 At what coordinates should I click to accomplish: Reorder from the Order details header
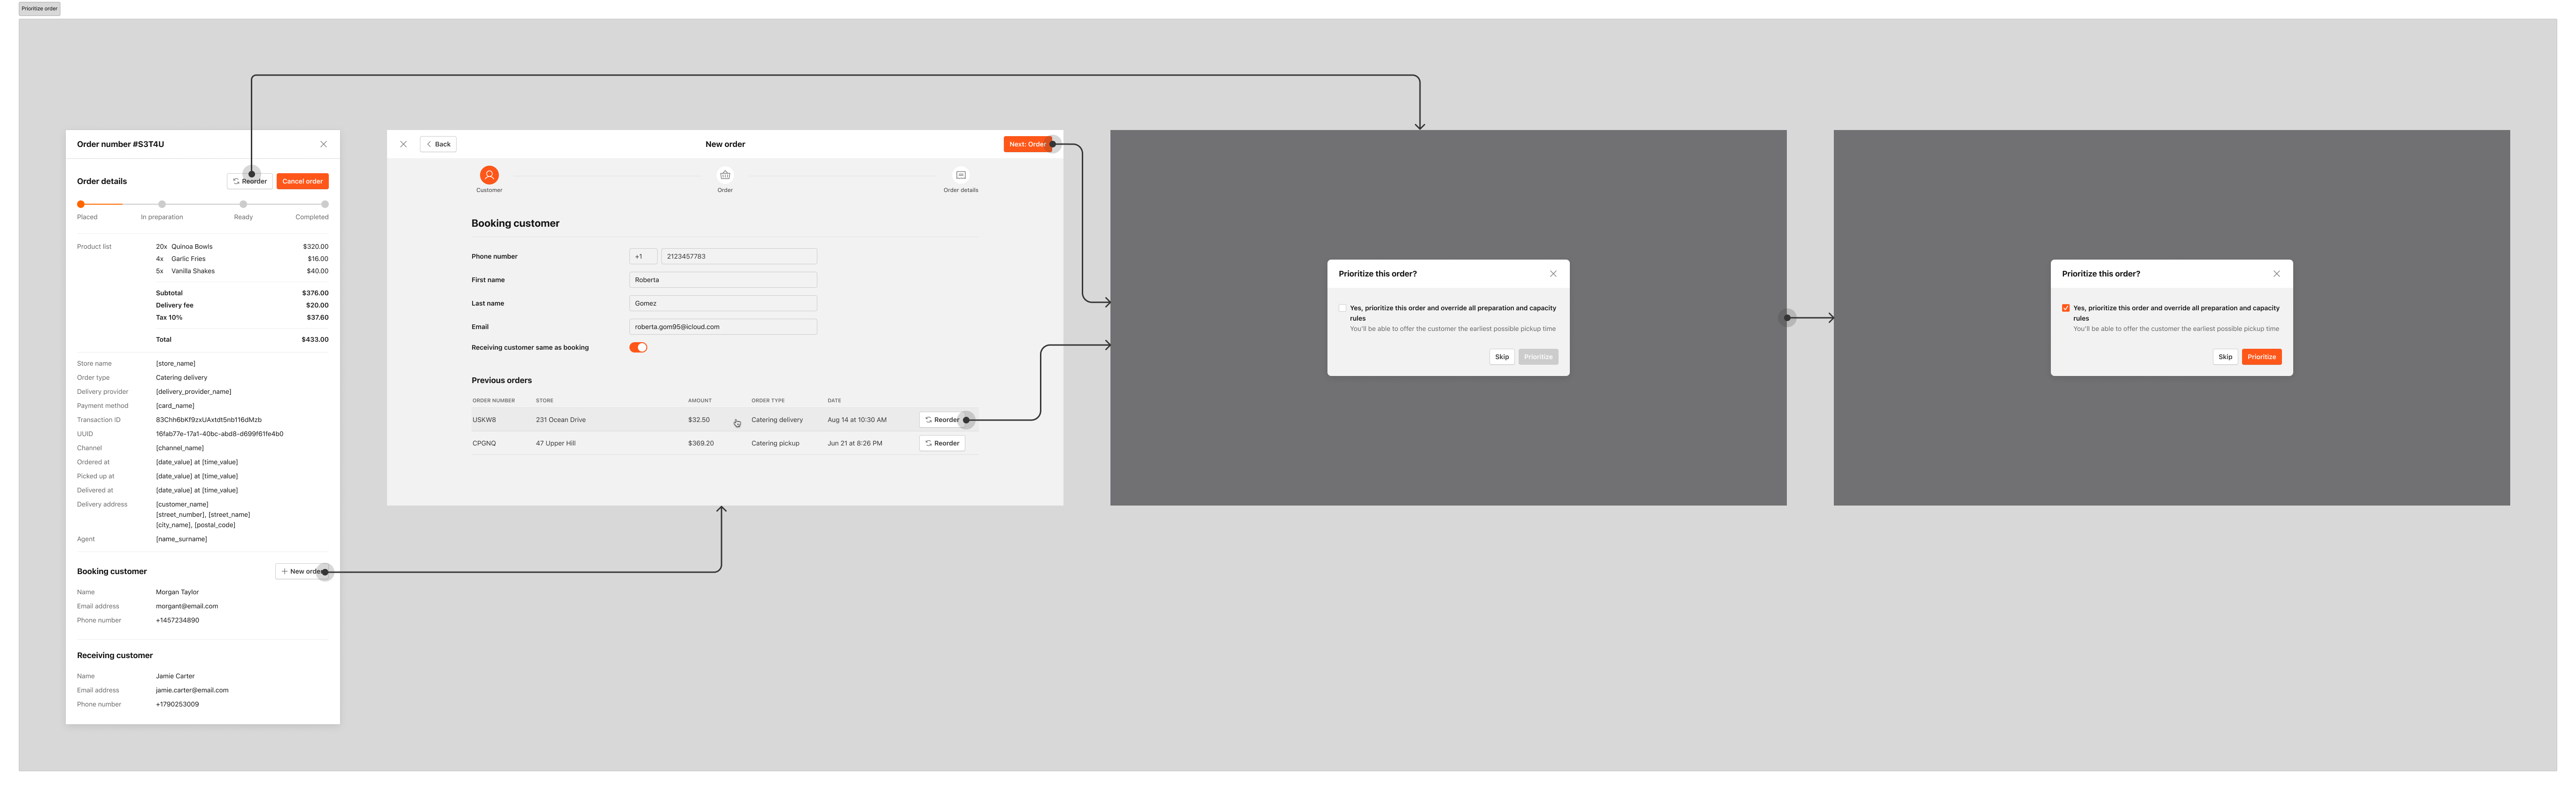pos(250,181)
